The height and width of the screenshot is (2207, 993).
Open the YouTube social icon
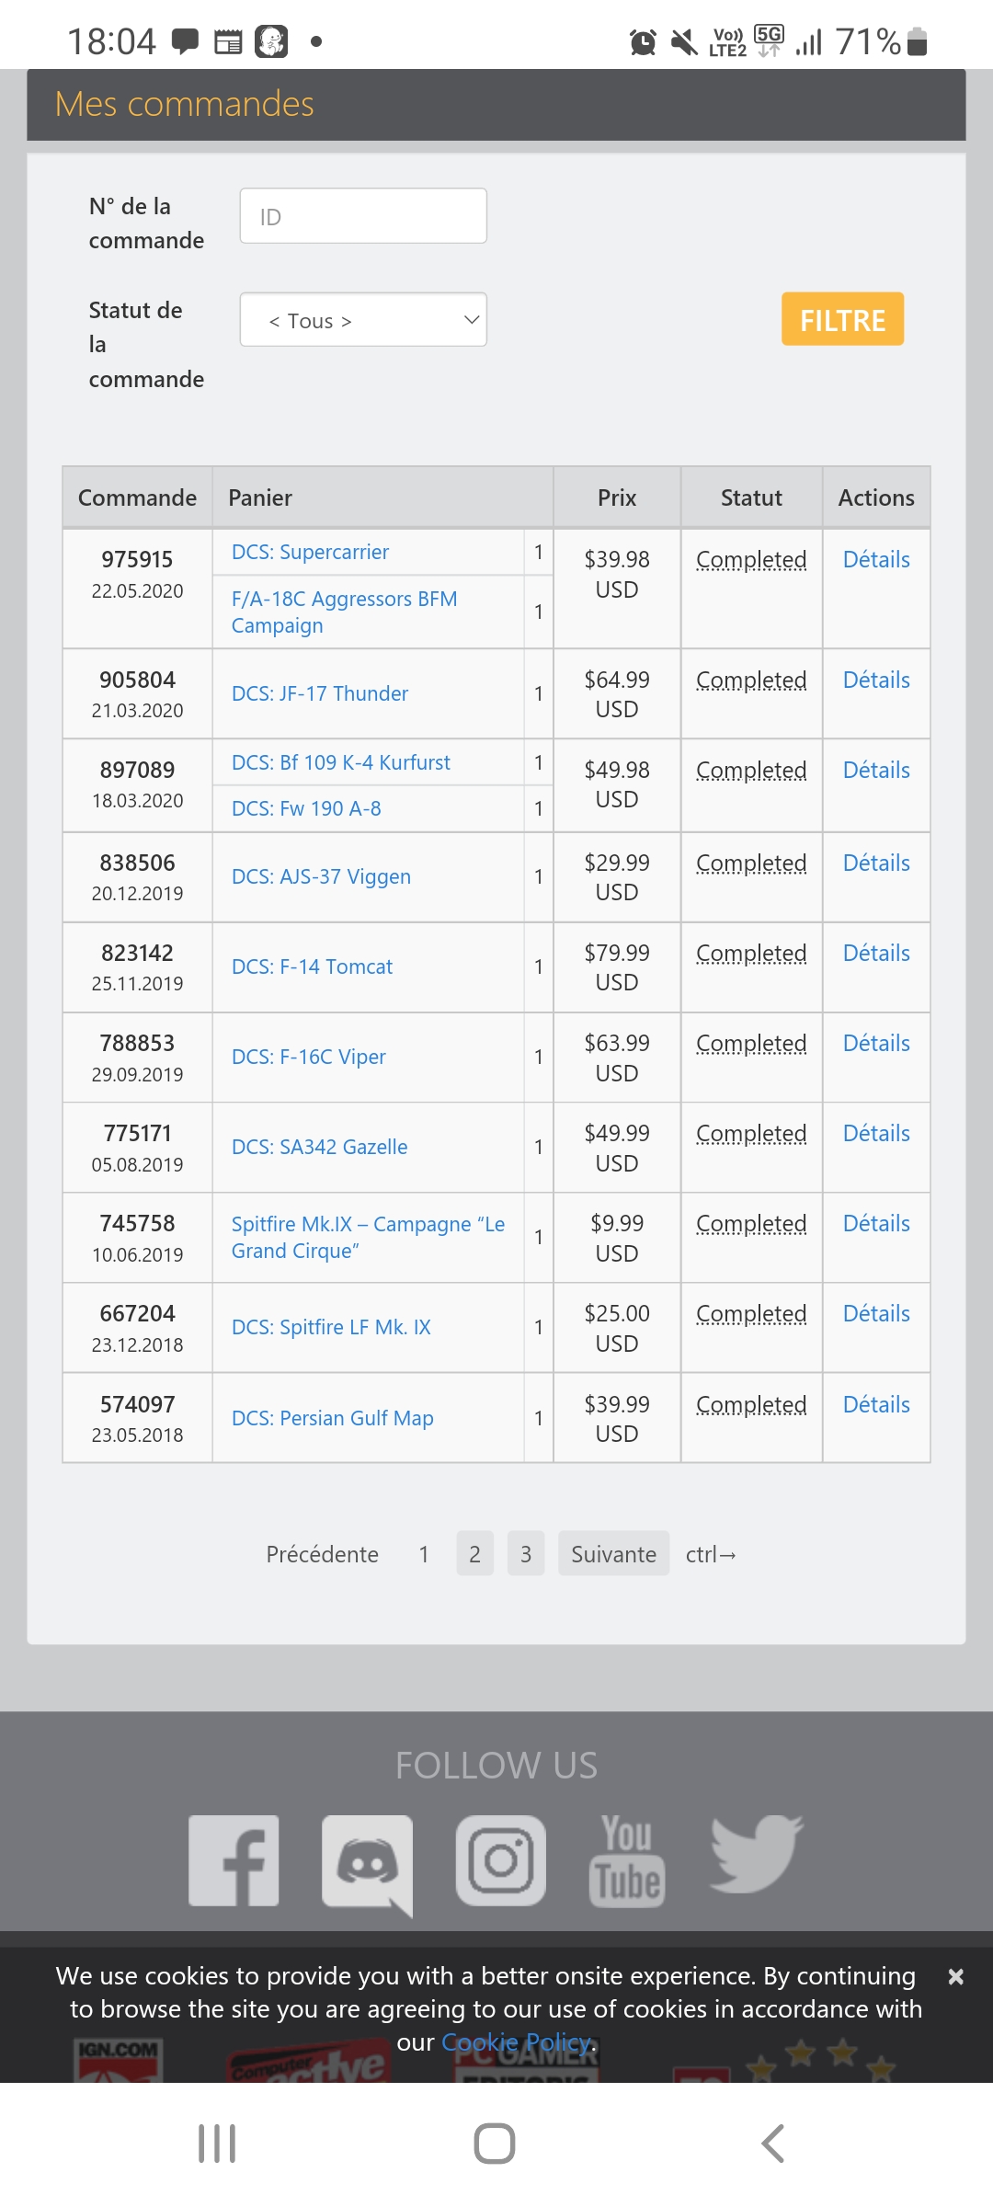coord(627,1860)
